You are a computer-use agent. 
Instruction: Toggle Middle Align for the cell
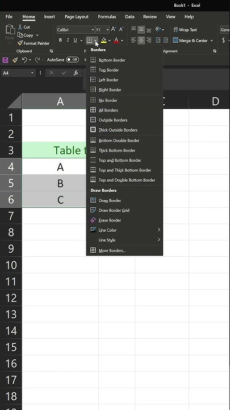(x=141, y=29)
